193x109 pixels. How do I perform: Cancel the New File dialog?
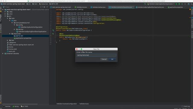point(104,59)
